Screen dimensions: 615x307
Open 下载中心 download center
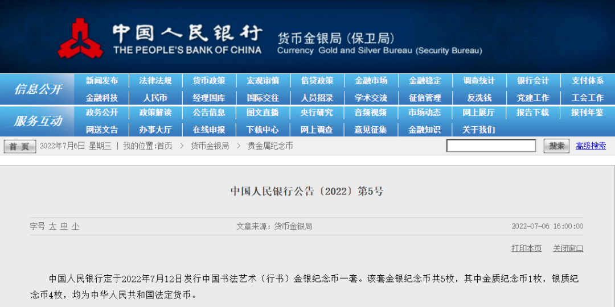263,130
